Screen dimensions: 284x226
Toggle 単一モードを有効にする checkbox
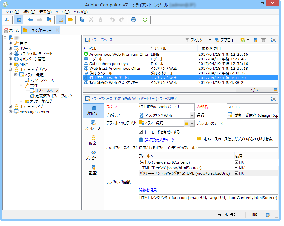pos(141,132)
